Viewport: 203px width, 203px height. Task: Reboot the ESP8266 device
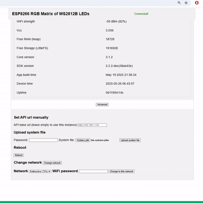coord(19,155)
